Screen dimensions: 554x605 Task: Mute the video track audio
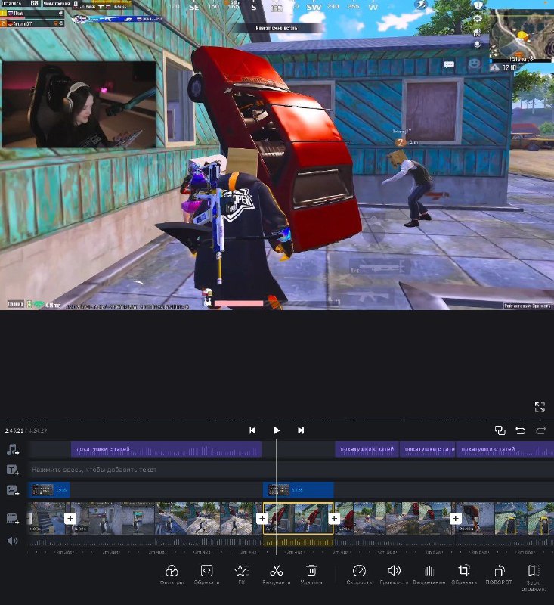(12, 541)
